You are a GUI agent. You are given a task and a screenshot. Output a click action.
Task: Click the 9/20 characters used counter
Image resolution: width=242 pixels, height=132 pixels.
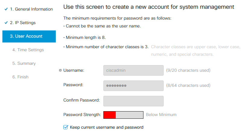[188, 71]
